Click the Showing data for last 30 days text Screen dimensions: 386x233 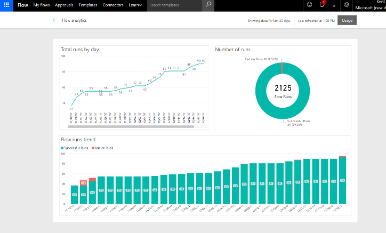269,21
